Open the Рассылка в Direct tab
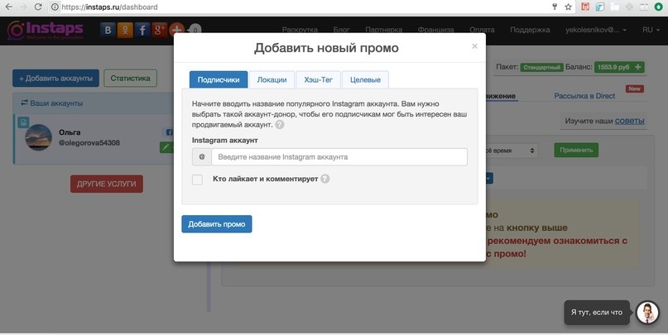Screen dimensions: 668x335 point(584,96)
